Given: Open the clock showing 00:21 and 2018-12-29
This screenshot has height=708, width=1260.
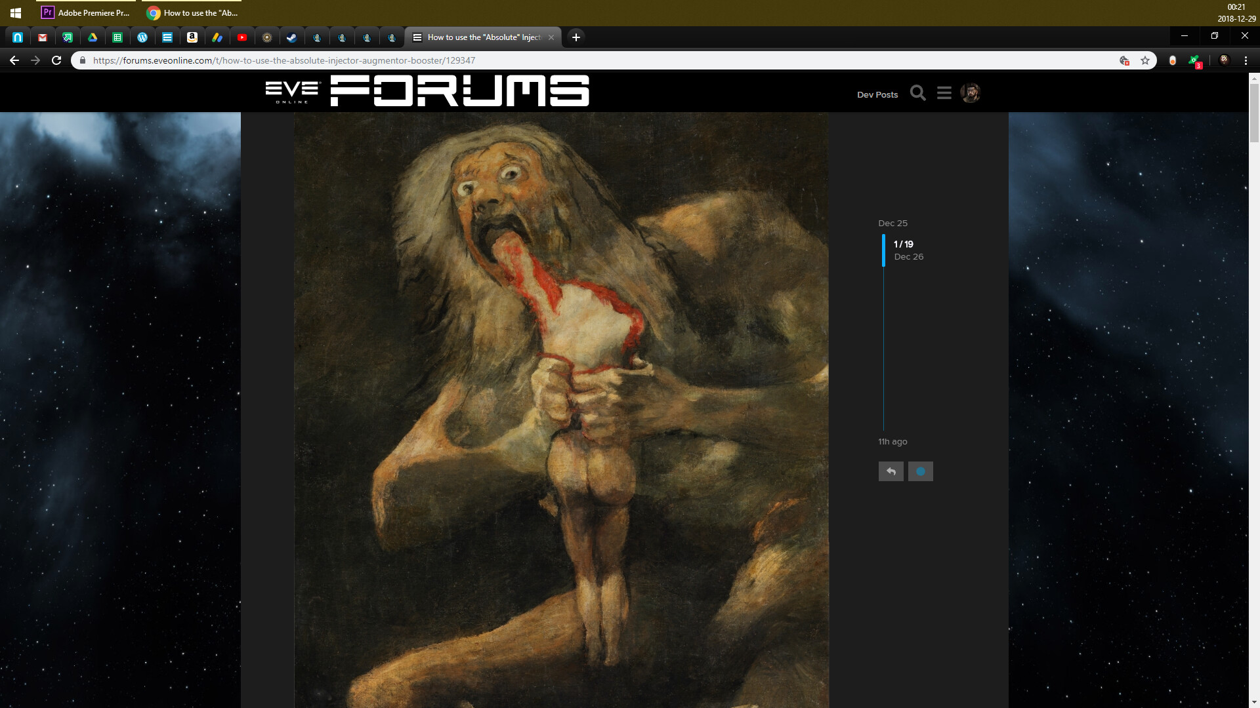Looking at the screenshot, I should (x=1236, y=12).
